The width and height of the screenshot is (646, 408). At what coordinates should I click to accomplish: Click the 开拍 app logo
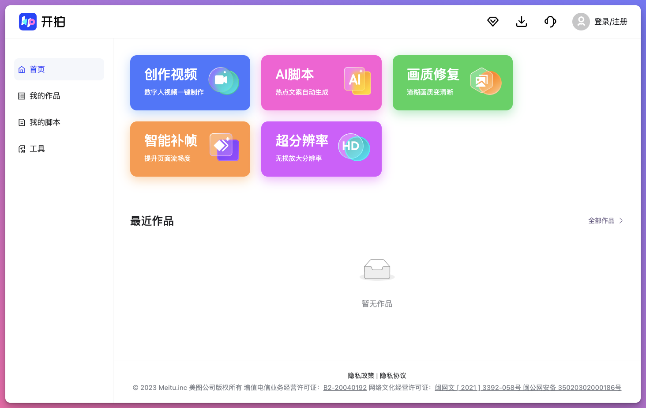(42, 21)
